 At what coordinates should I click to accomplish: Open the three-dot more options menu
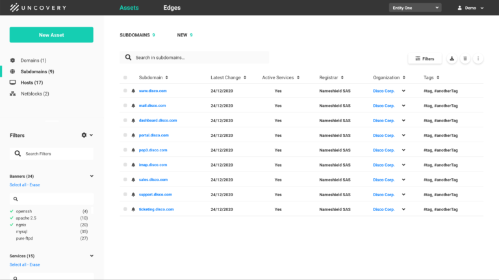[x=478, y=58]
